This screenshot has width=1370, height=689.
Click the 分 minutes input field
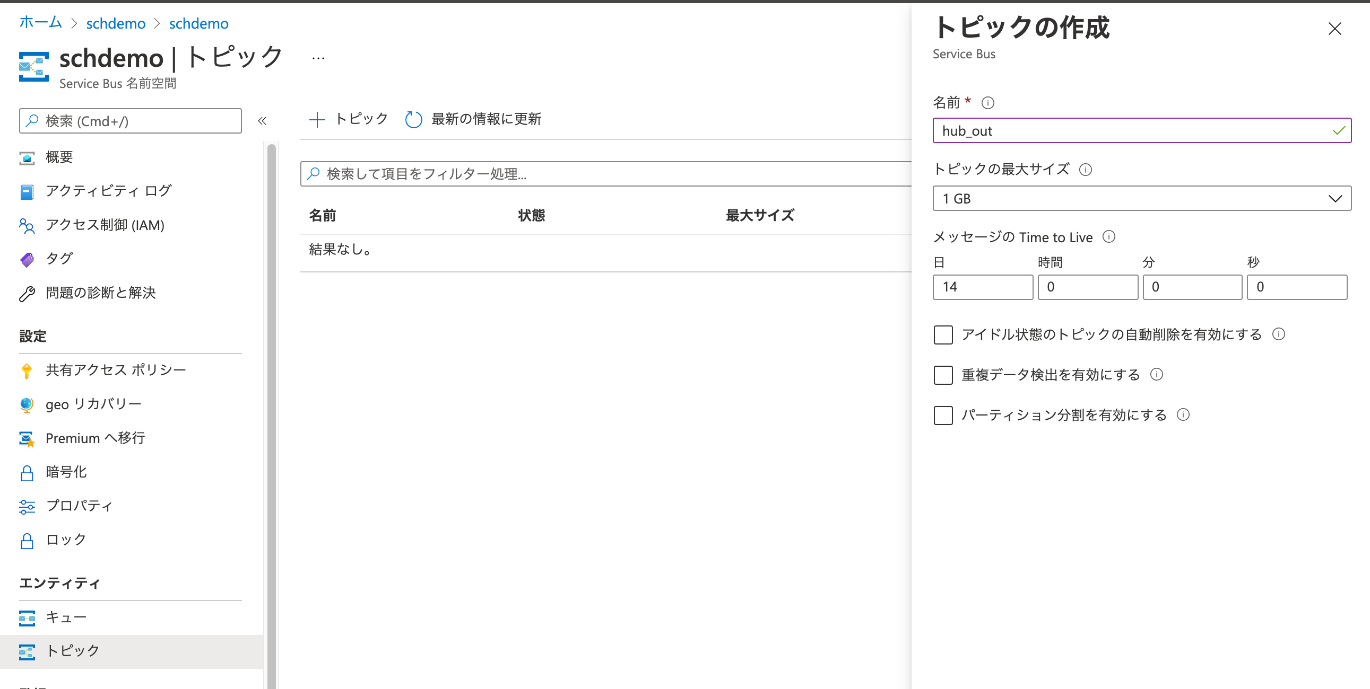pos(1192,287)
